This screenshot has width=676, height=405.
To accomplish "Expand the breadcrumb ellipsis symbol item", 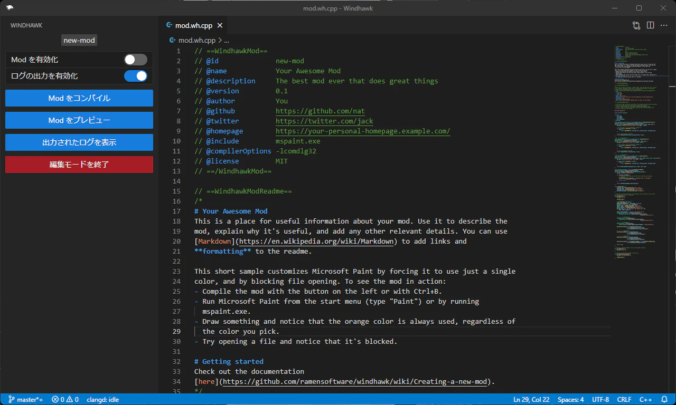I will coord(227,40).
